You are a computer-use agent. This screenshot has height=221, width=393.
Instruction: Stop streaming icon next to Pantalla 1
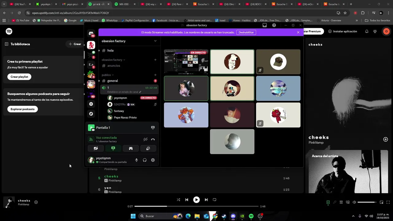click(153, 128)
